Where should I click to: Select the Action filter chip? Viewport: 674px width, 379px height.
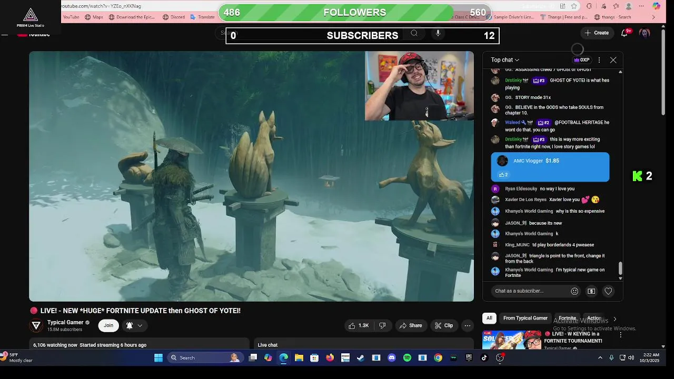click(594, 318)
